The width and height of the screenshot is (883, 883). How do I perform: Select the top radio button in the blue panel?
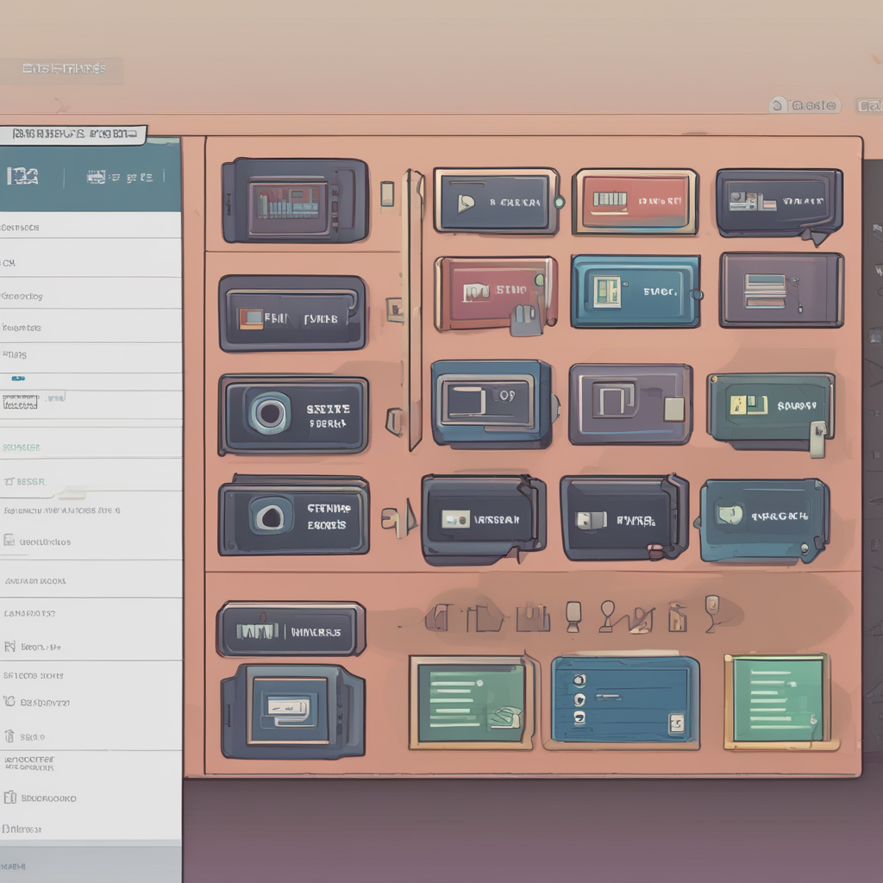point(579,680)
